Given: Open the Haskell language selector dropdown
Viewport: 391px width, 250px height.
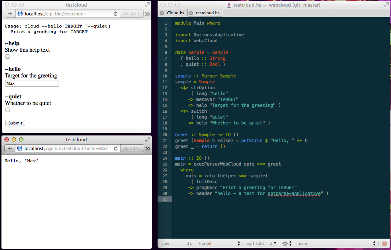Looking at the screenshot, I should tap(219, 243).
